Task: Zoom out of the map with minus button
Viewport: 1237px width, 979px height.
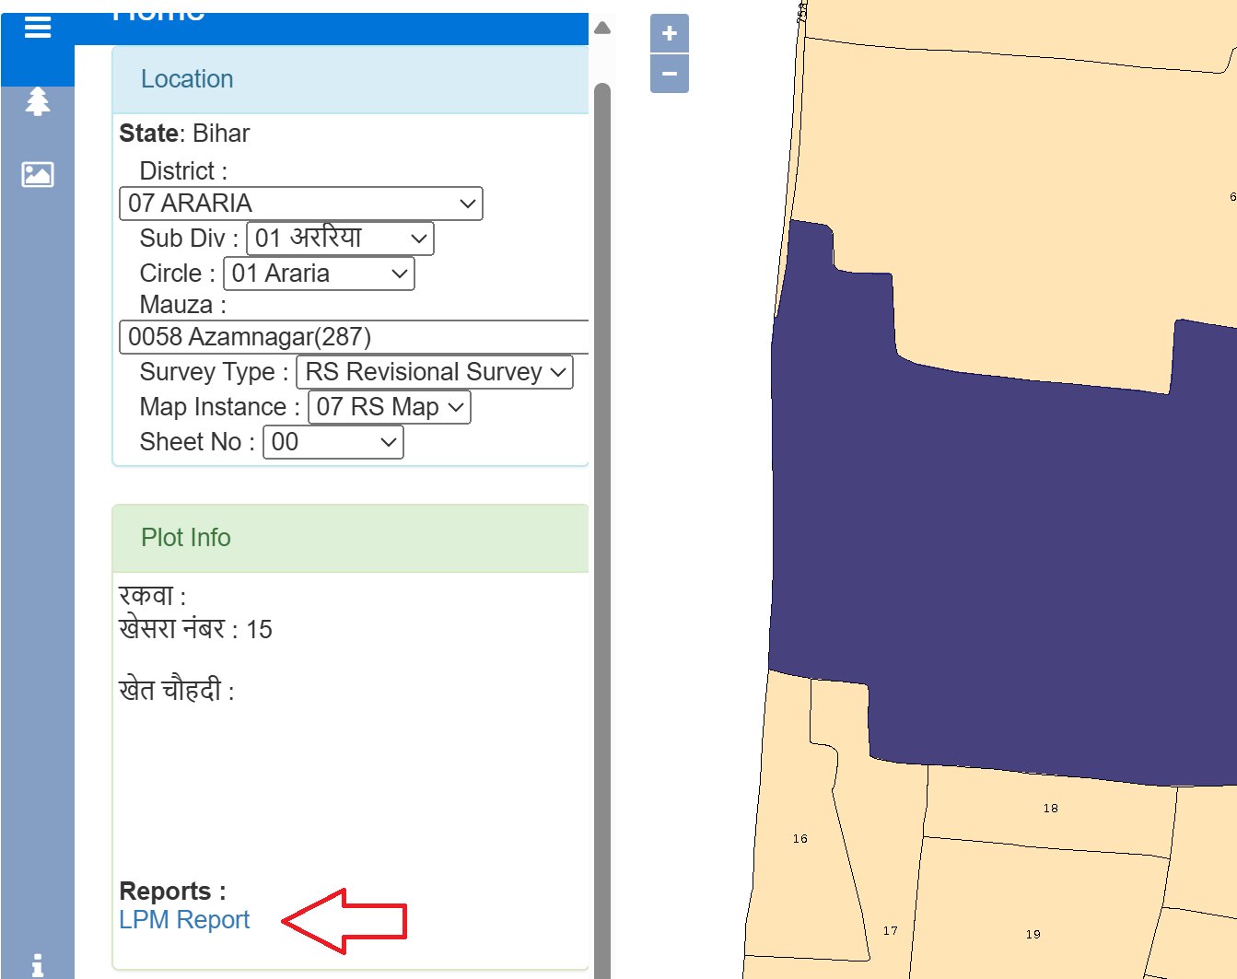Action: [x=669, y=74]
